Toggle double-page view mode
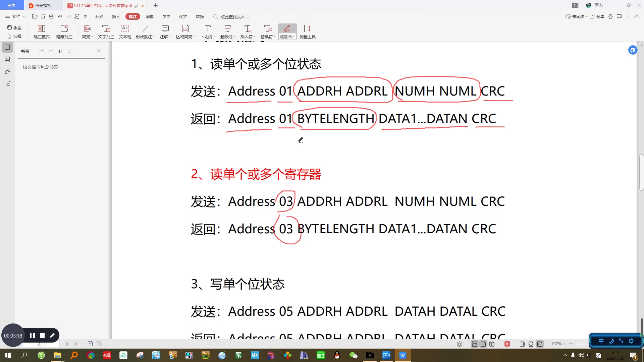The width and height of the screenshot is (644, 362). (492, 344)
